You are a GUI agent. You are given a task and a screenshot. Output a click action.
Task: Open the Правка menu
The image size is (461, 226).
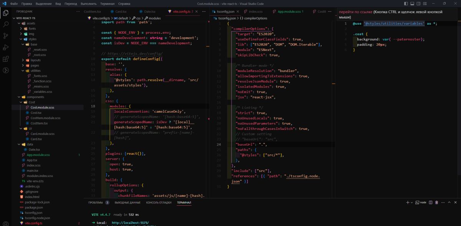click(27, 3)
